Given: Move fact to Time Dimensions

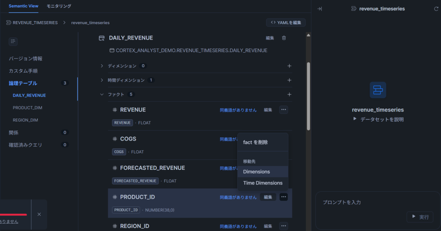Looking at the screenshot, I should (x=263, y=183).
